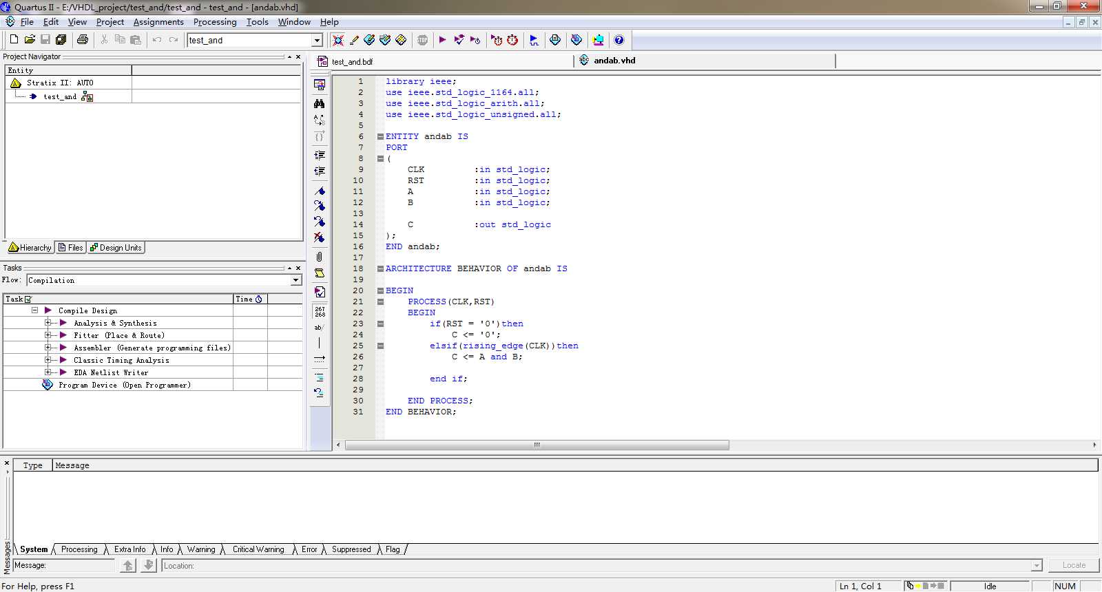Click the Settings crossed-tools toolbar icon
Screen dimensions: 1102x592
tap(337, 40)
